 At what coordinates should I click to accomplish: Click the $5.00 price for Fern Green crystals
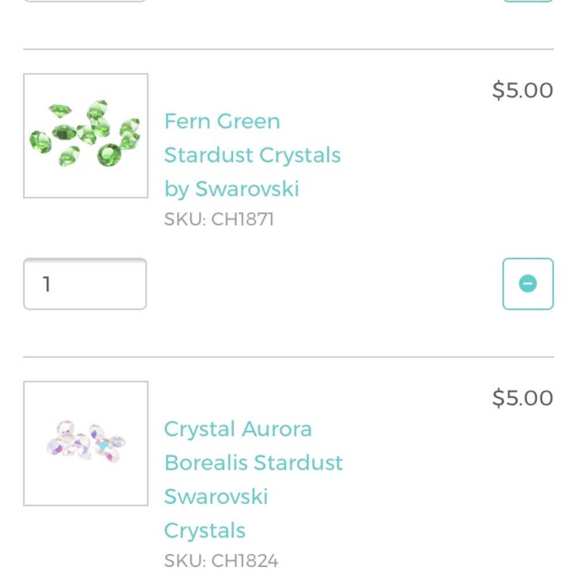click(x=523, y=90)
